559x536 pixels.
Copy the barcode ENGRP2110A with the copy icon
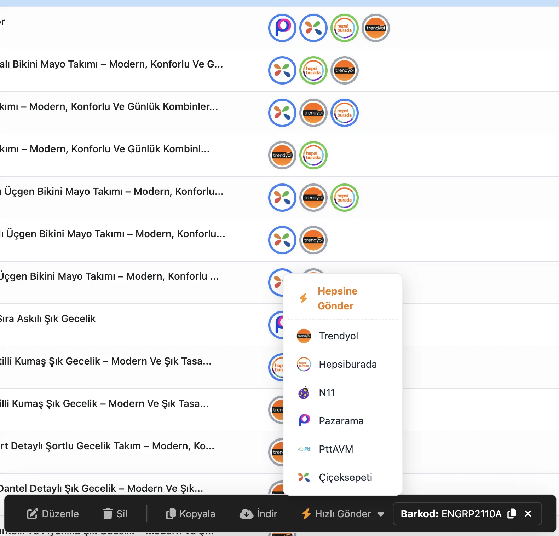(x=512, y=514)
